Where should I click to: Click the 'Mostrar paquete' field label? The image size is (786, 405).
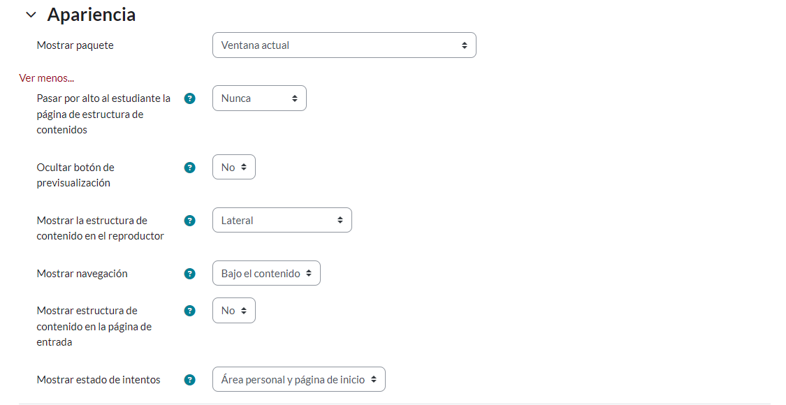click(75, 45)
